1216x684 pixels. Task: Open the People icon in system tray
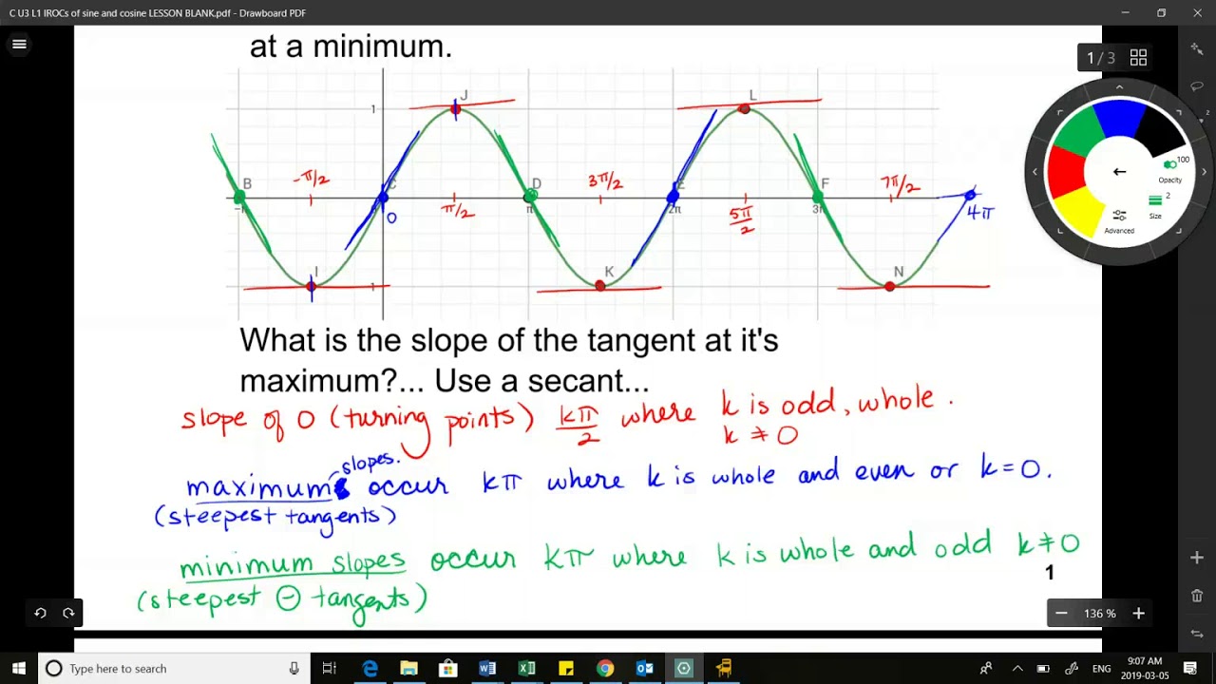point(986,668)
